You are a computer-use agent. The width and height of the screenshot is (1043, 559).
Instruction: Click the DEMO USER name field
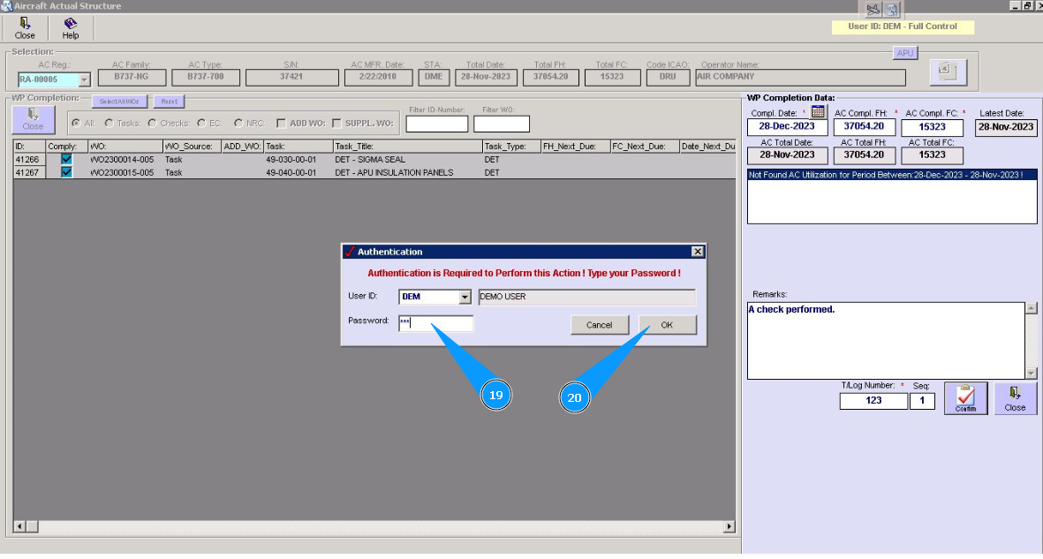click(x=587, y=297)
